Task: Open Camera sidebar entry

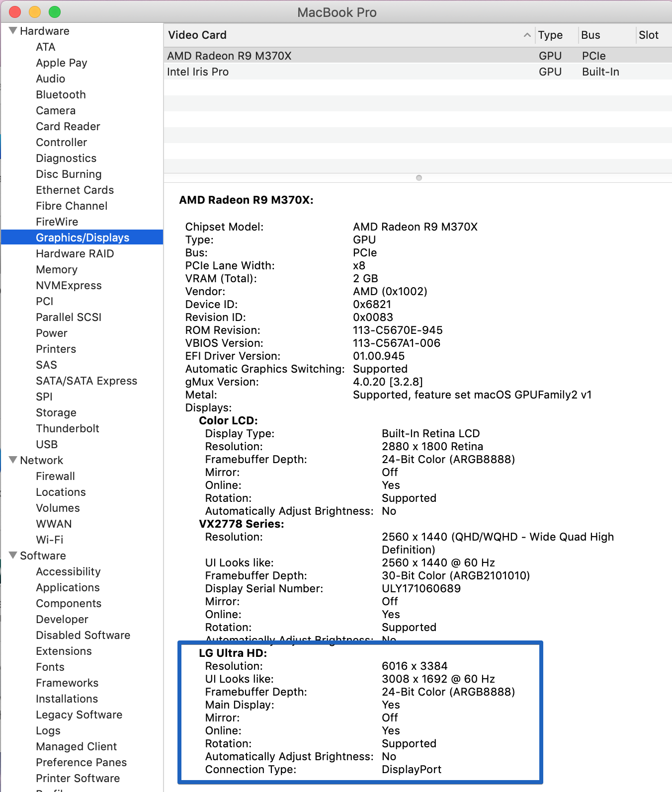Action: pos(56,110)
